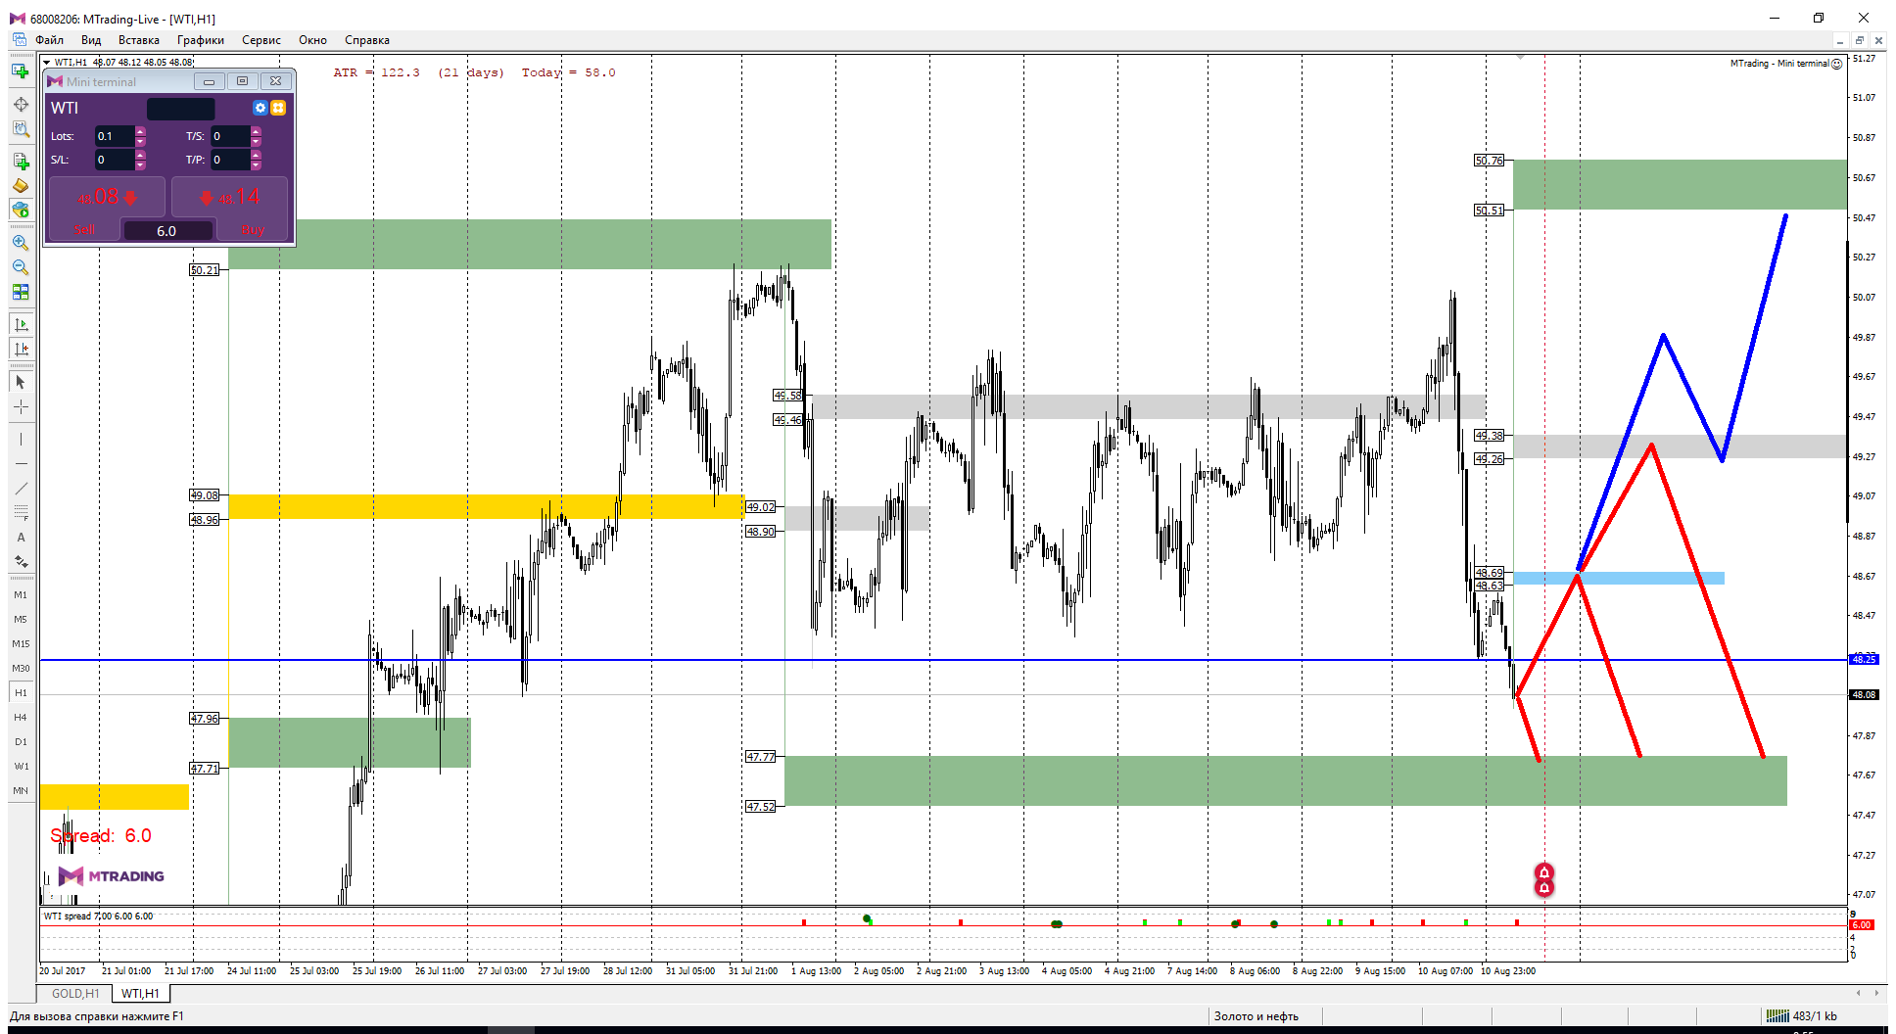Increase Lots with the up arrow
Viewport: 1896px width, 1034px height.
(x=140, y=131)
